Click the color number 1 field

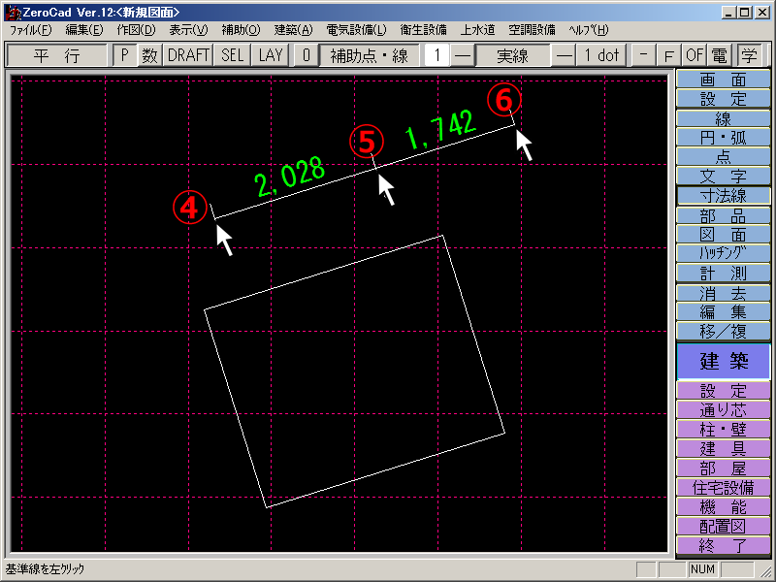click(436, 55)
